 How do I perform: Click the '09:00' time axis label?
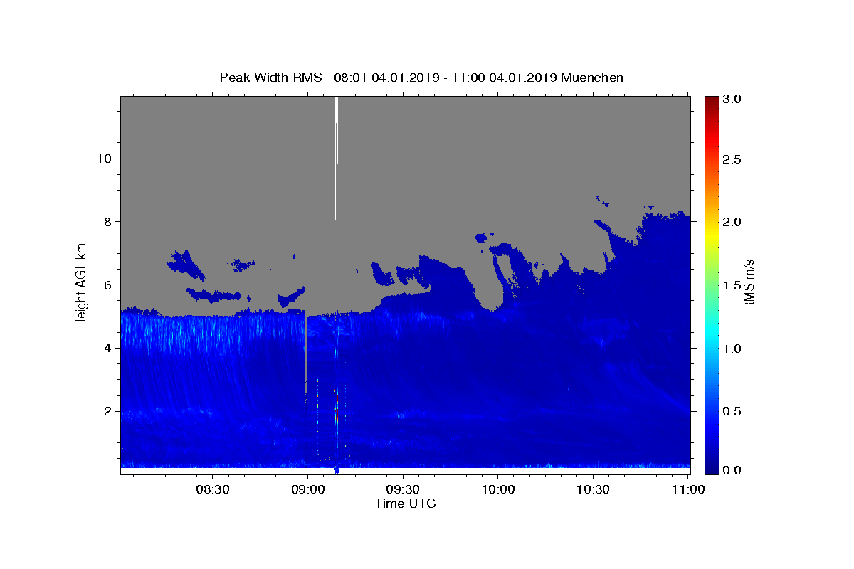307,489
